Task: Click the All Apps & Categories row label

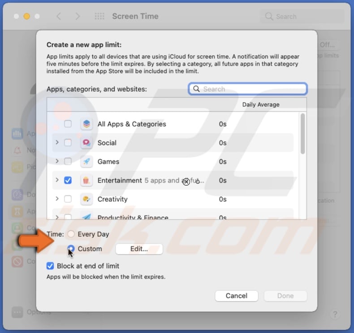Action: 132,124
